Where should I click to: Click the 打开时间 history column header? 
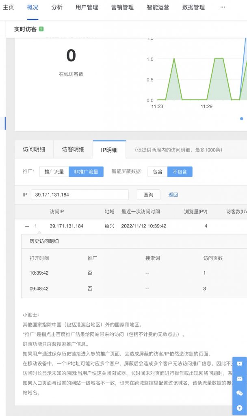coord(39,258)
